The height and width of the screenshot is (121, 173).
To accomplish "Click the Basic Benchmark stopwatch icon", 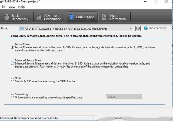I will click(x=7, y=17).
